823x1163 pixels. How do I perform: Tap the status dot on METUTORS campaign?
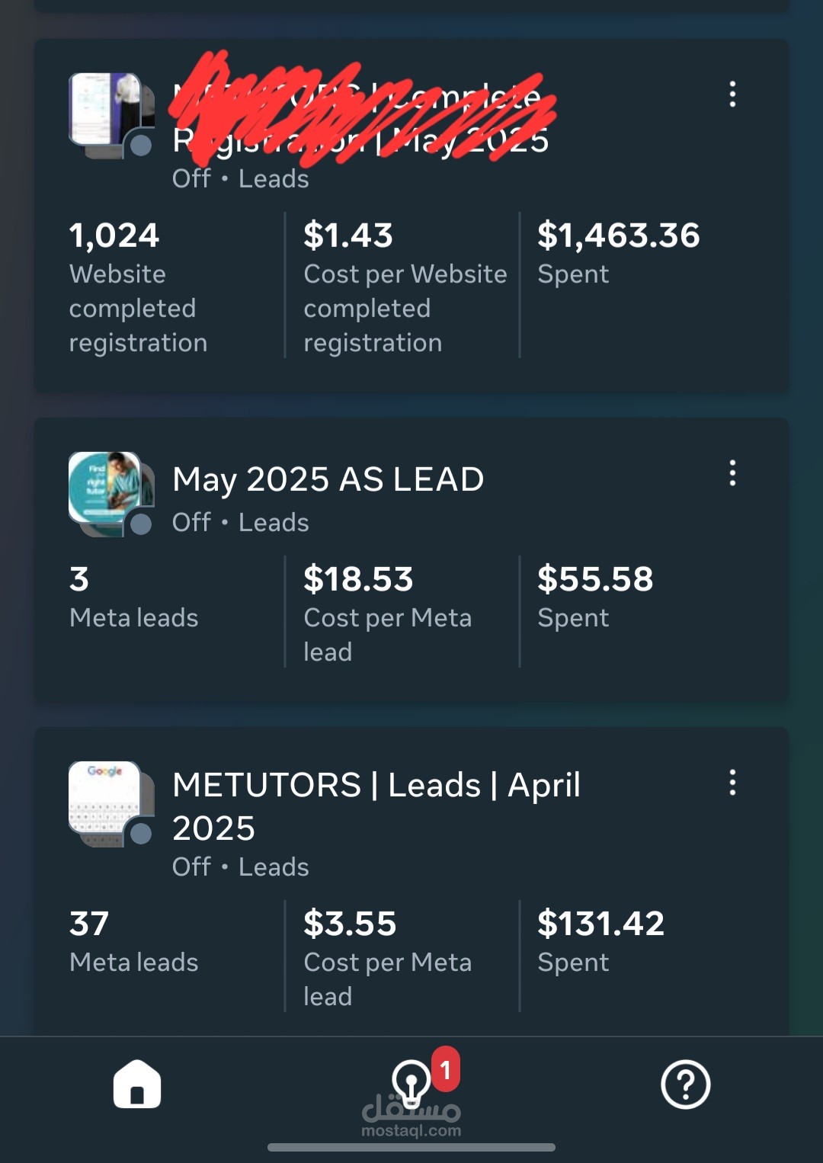[141, 834]
